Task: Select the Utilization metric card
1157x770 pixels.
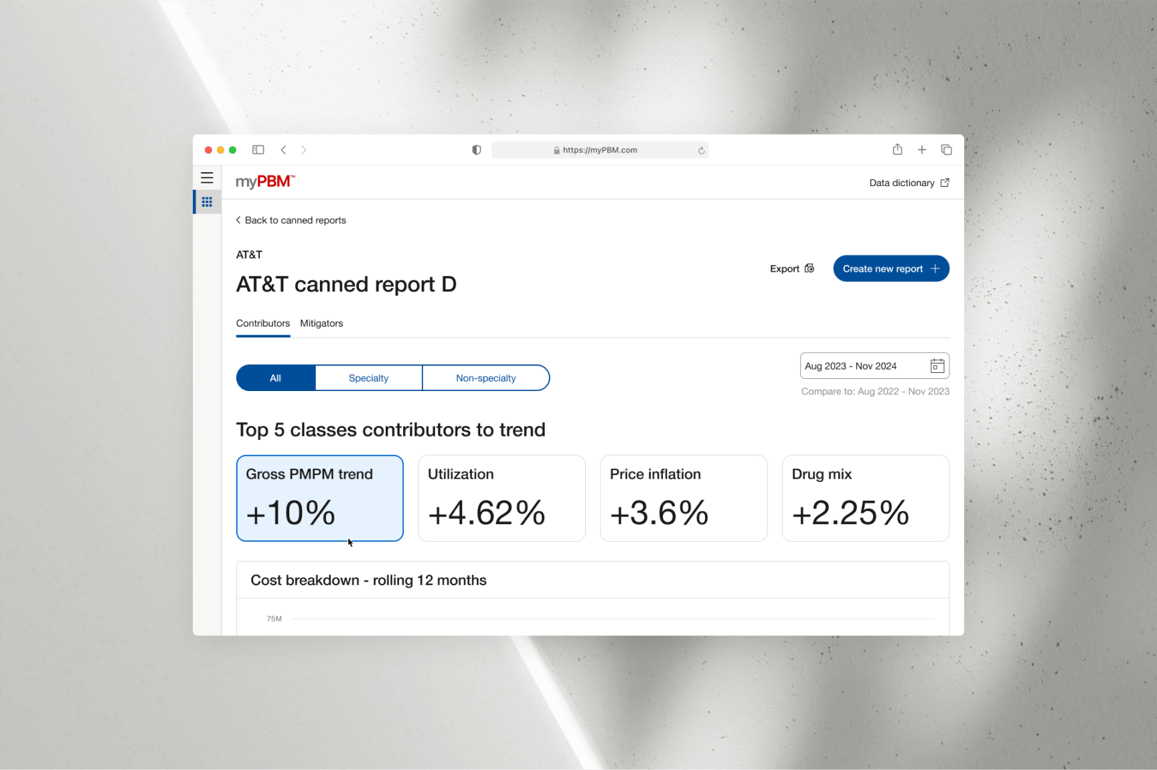Action: (502, 498)
